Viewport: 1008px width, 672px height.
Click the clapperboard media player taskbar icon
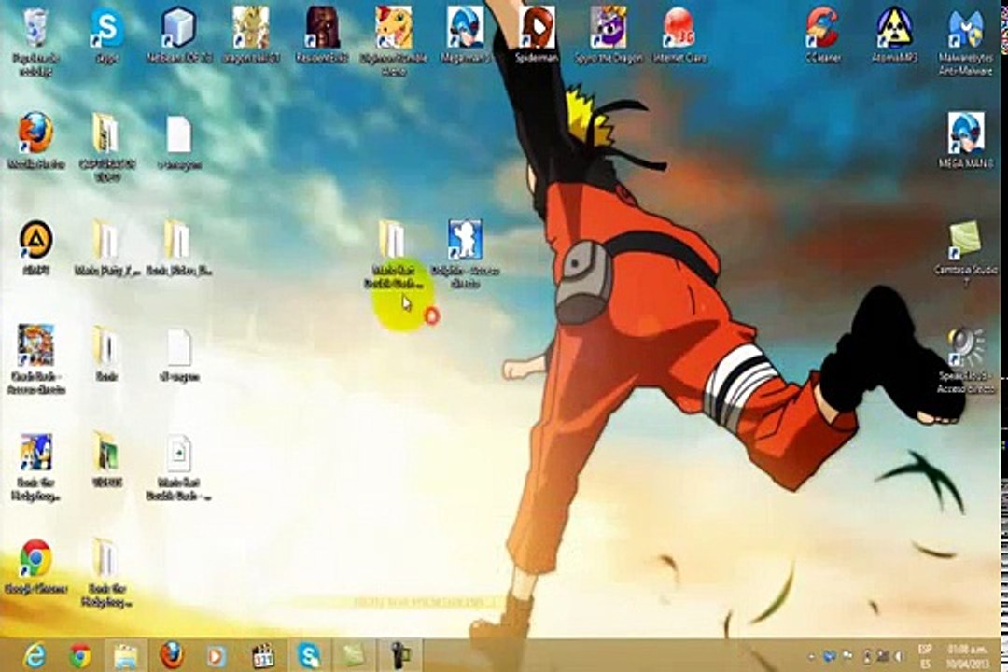(263, 655)
